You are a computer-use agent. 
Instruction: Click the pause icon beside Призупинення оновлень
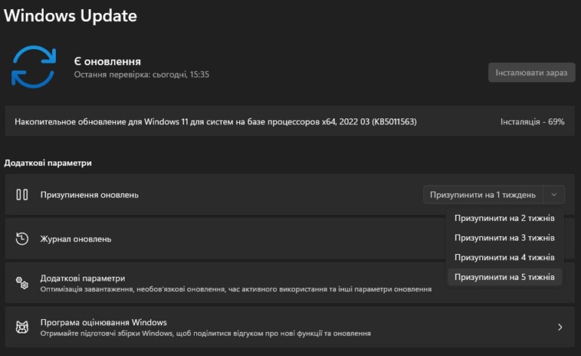click(22, 195)
